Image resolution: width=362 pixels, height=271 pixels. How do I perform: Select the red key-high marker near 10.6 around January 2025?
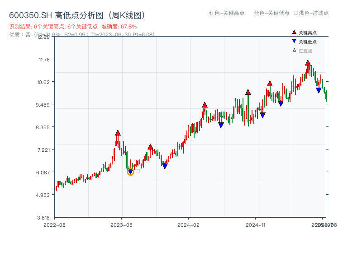tap(270, 84)
